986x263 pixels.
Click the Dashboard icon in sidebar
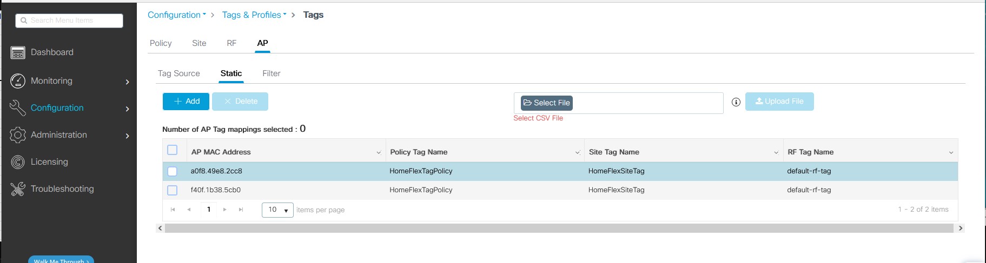18,52
